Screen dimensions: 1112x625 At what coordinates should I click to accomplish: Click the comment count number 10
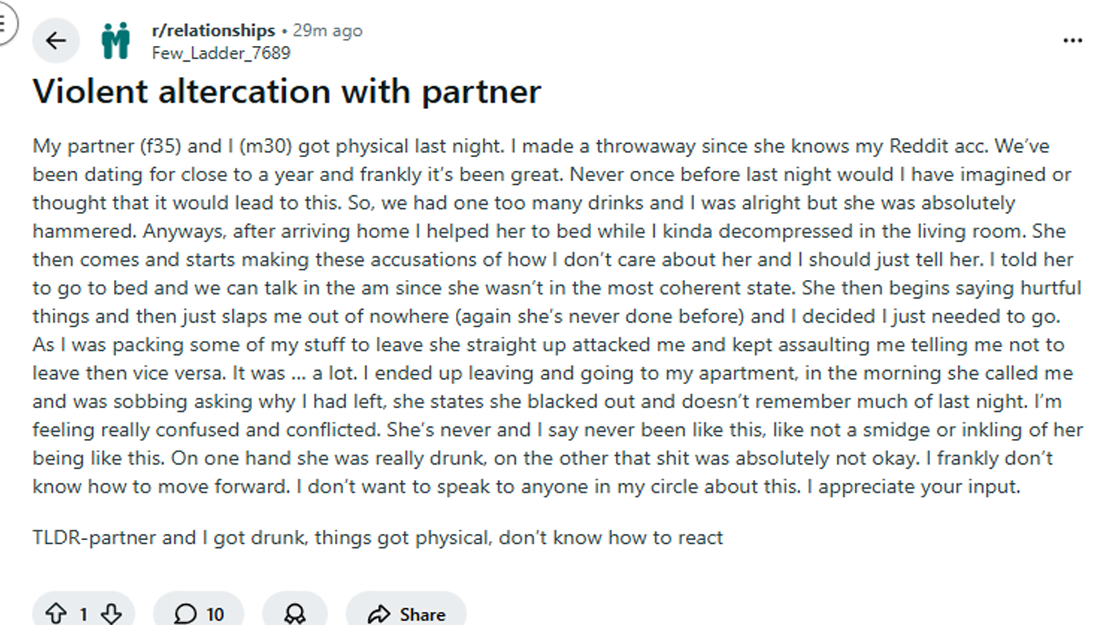[x=215, y=615]
